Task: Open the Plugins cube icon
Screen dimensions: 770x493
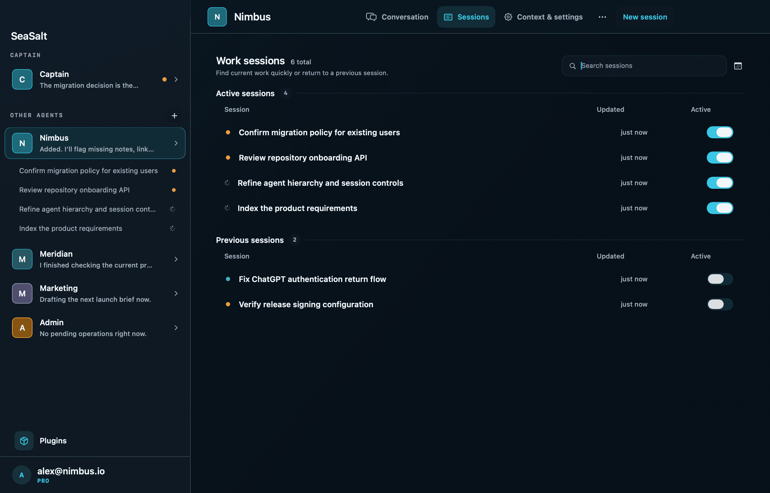Action: coord(24,440)
